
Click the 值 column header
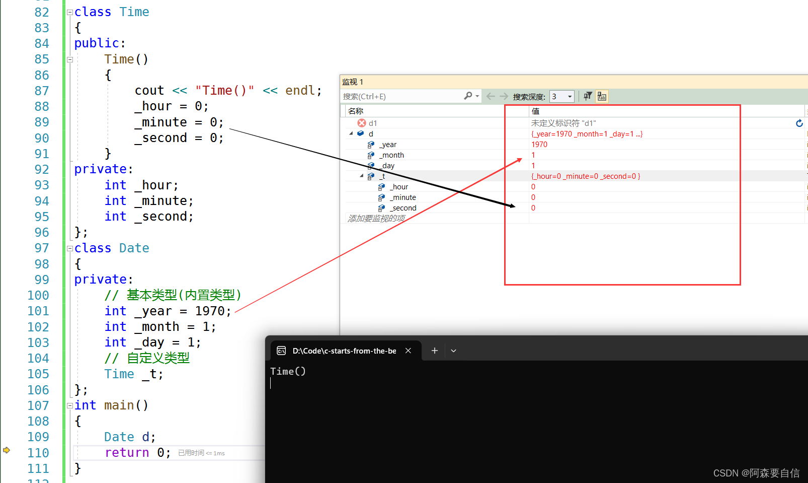[x=535, y=111]
